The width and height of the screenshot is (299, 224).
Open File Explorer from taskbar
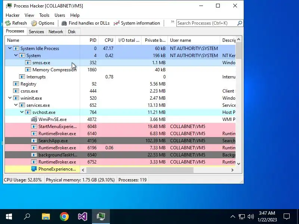pos(46,217)
